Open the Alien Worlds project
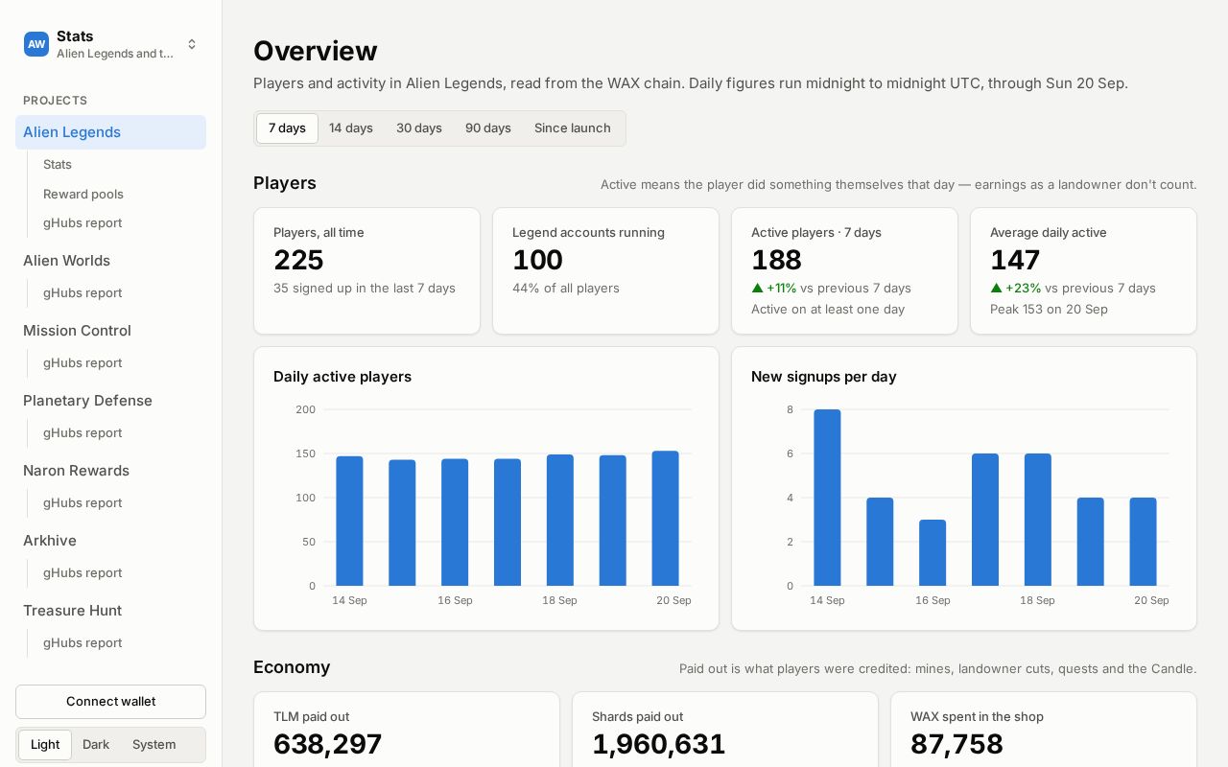 (66, 261)
